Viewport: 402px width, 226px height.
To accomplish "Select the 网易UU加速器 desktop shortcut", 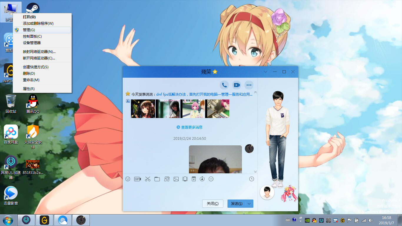I will click(x=11, y=167).
